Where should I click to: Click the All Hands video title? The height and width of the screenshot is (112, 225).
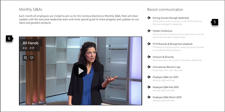point(31,43)
